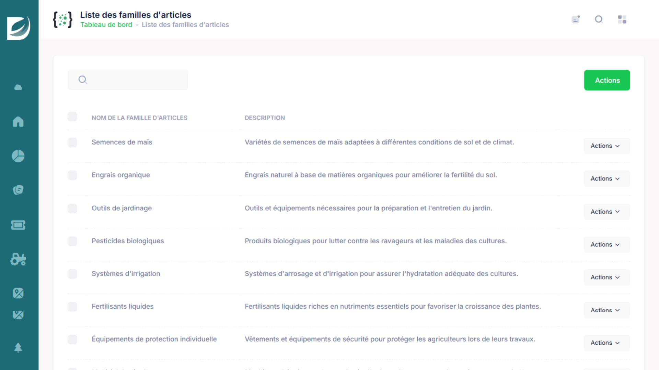
Task: Click the tree icon in sidebar
Action: point(18,348)
